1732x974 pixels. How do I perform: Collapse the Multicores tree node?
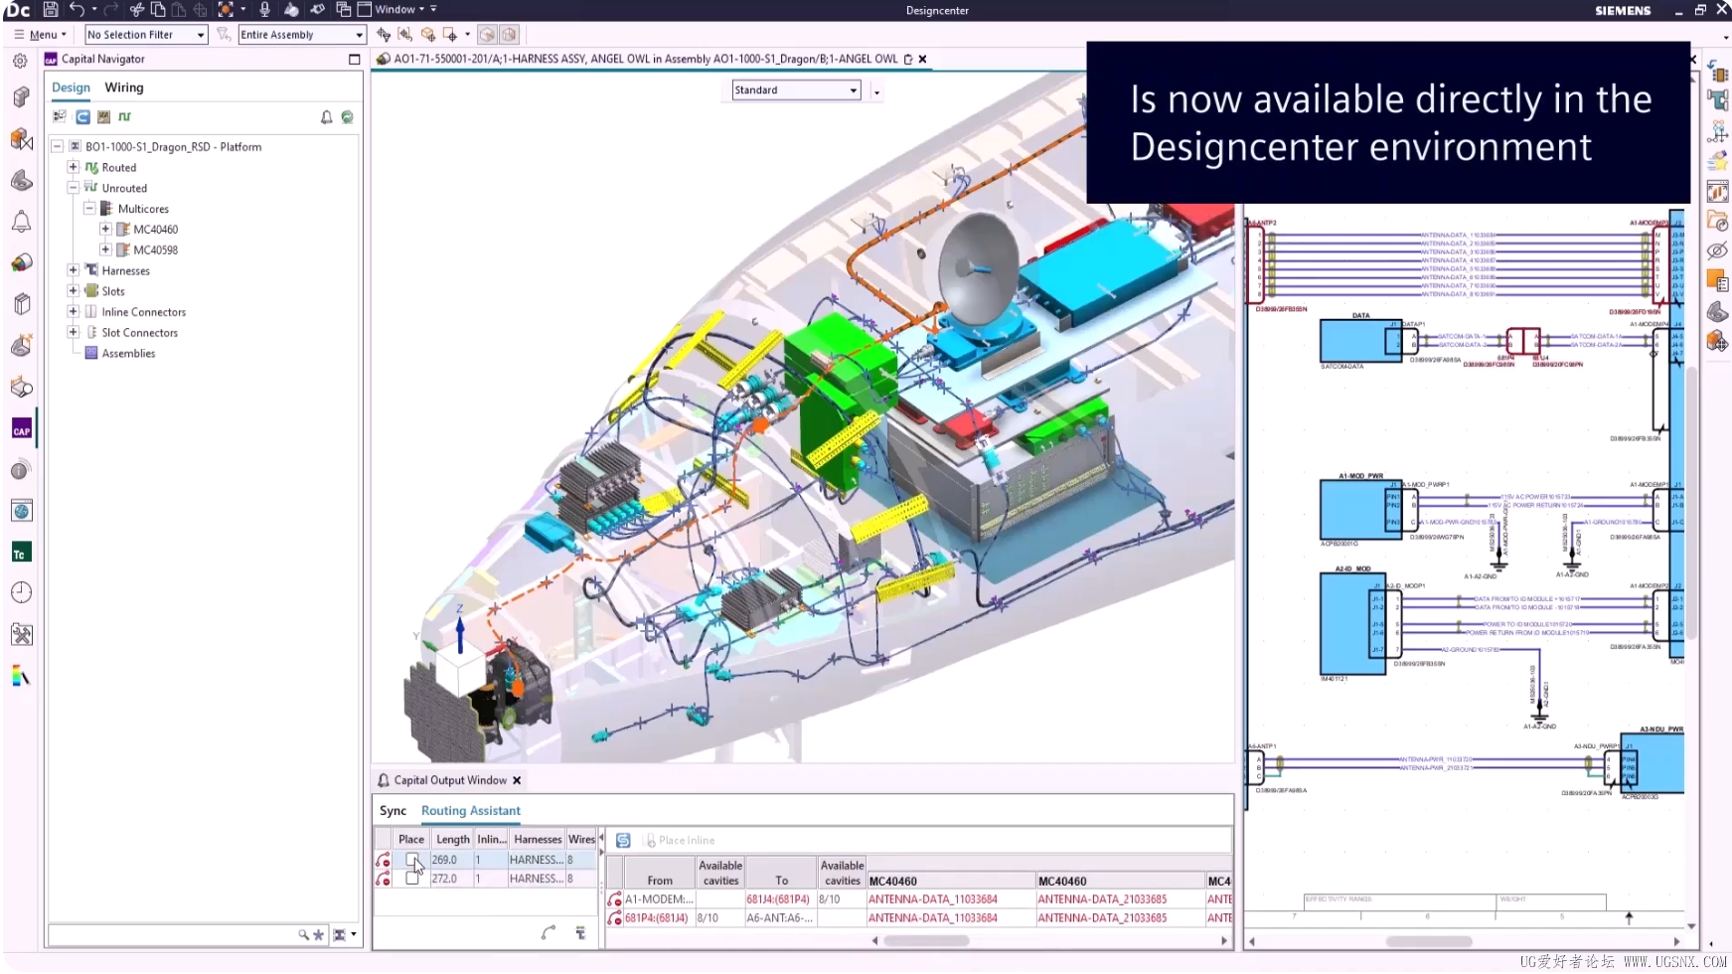(89, 209)
